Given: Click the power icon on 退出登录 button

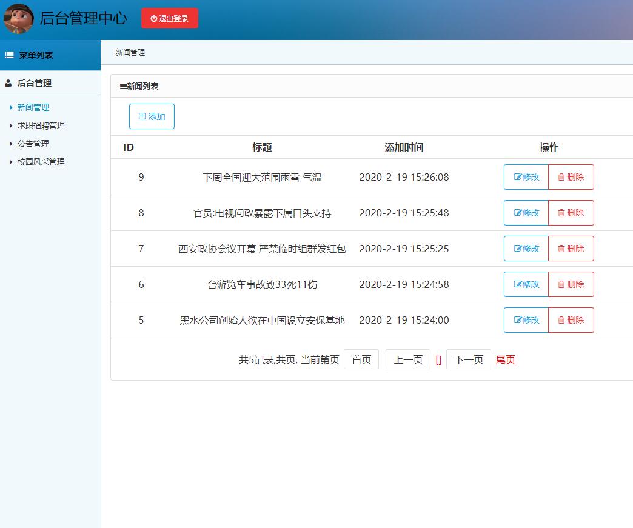Looking at the screenshot, I should point(153,18).
